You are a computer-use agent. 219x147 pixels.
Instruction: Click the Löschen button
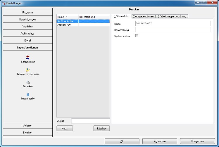coord(101,128)
